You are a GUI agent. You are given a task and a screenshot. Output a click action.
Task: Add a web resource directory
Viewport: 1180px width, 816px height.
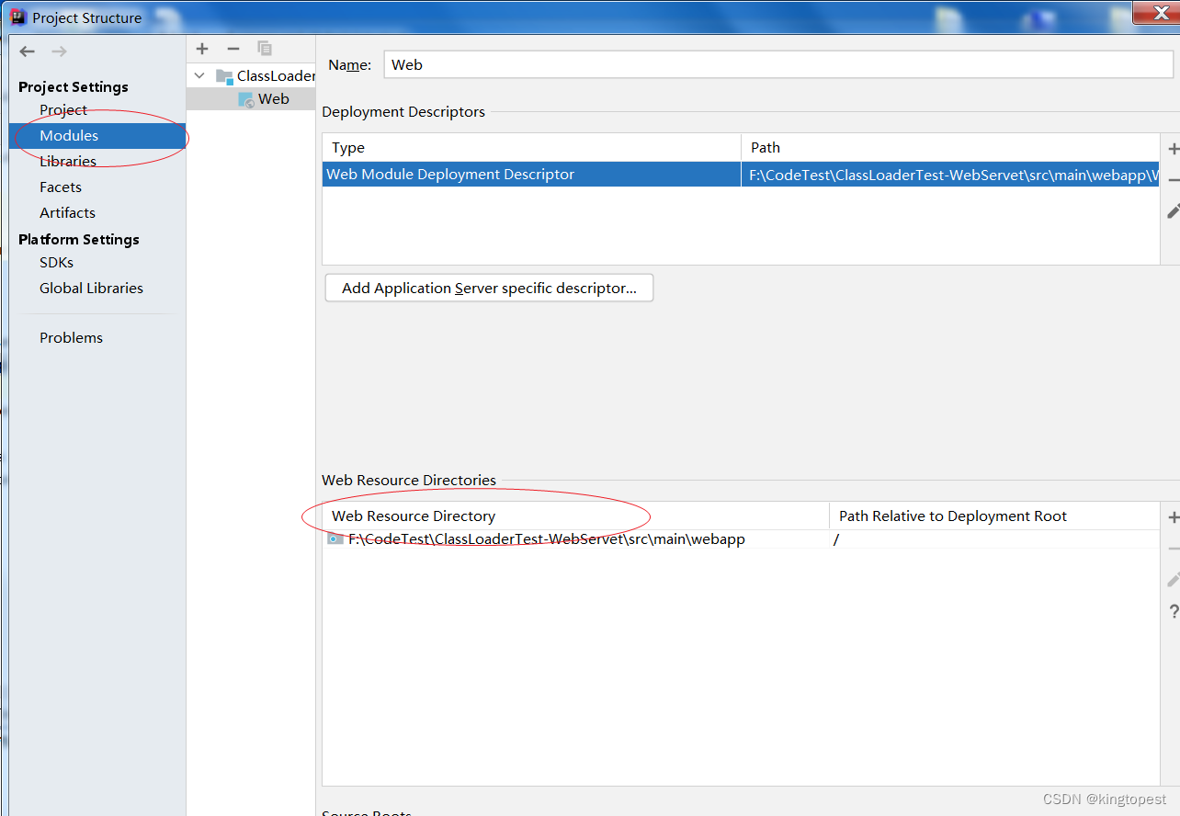coord(1173,517)
